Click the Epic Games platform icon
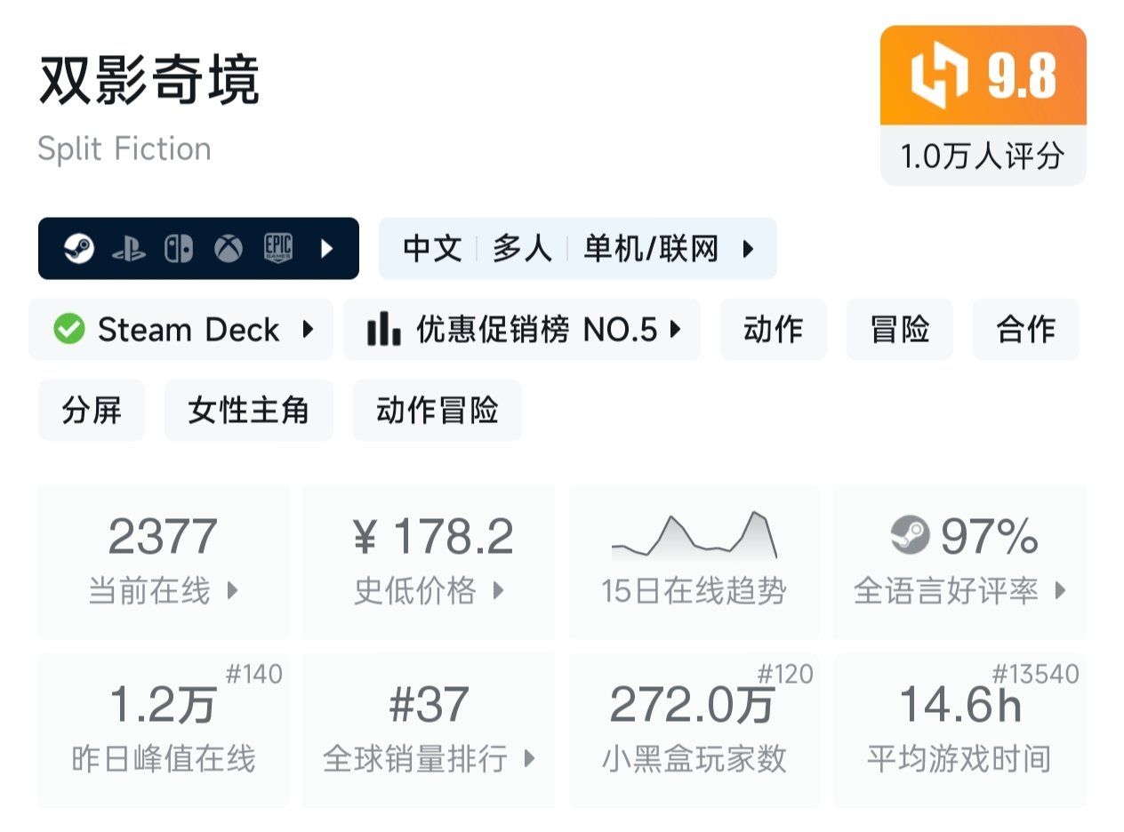Viewport: 1124px width, 832px height. tap(278, 249)
